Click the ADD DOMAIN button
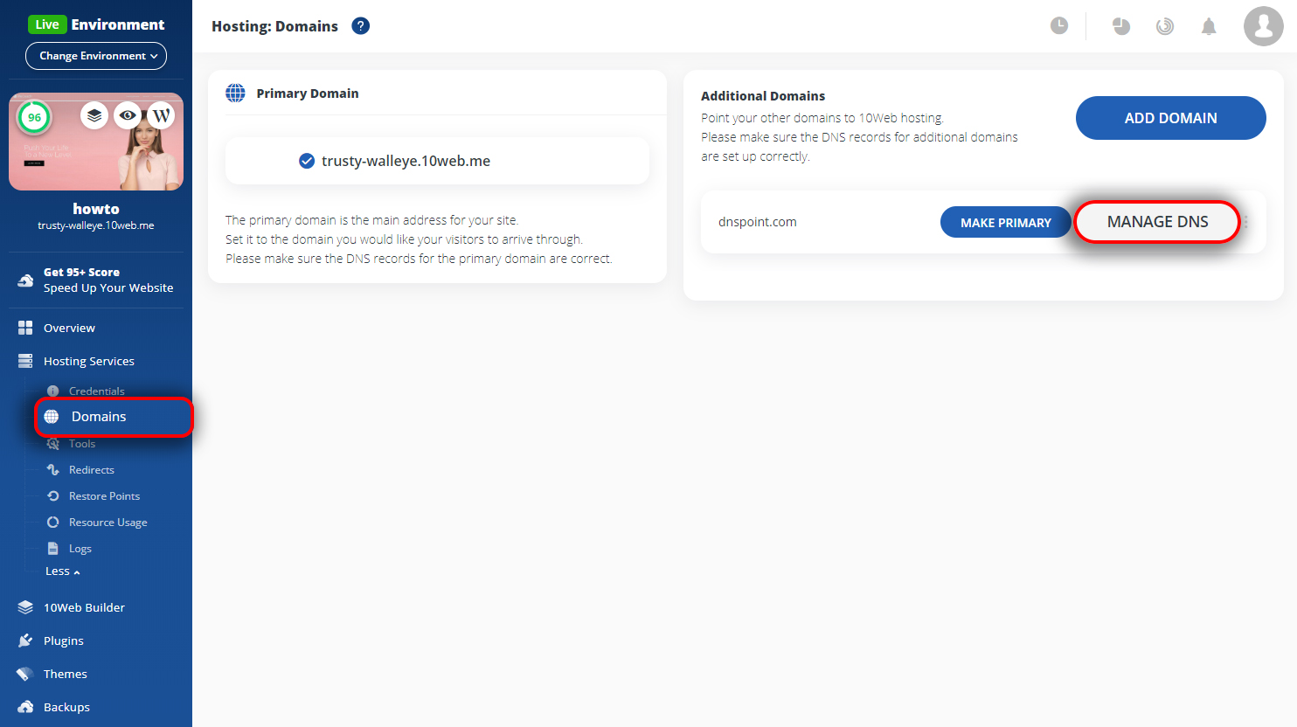1297x727 pixels. tap(1171, 118)
